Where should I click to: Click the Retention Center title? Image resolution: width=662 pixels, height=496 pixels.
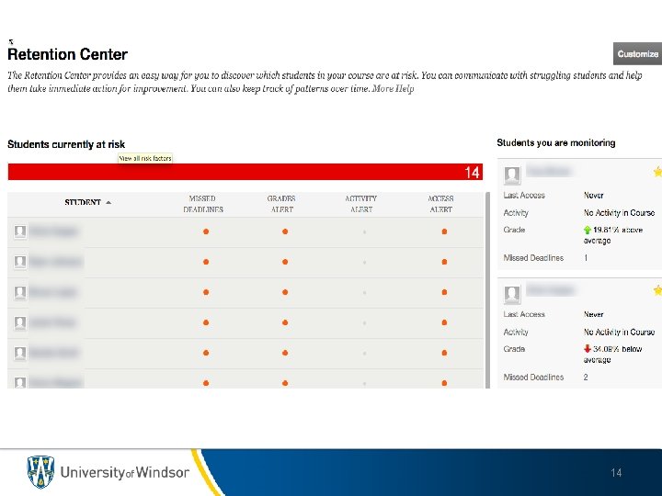(67, 54)
